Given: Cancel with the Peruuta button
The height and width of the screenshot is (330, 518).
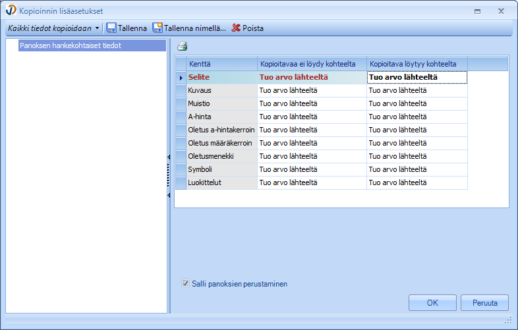Looking at the screenshot, I should click(x=484, y=302).
